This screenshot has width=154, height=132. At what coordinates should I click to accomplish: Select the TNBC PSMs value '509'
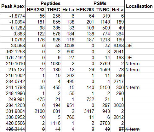103,28
